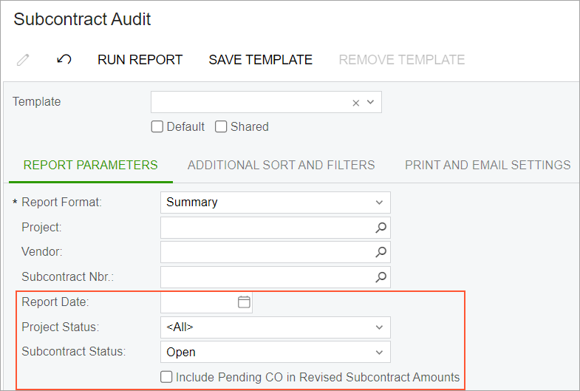Select the Report Parameters tab
The width and height of the screenshot is (580, 391).
click(x=91, y=165)
